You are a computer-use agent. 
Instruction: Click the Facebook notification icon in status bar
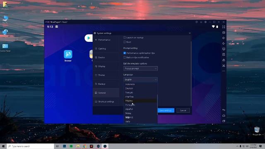[57, 26]
